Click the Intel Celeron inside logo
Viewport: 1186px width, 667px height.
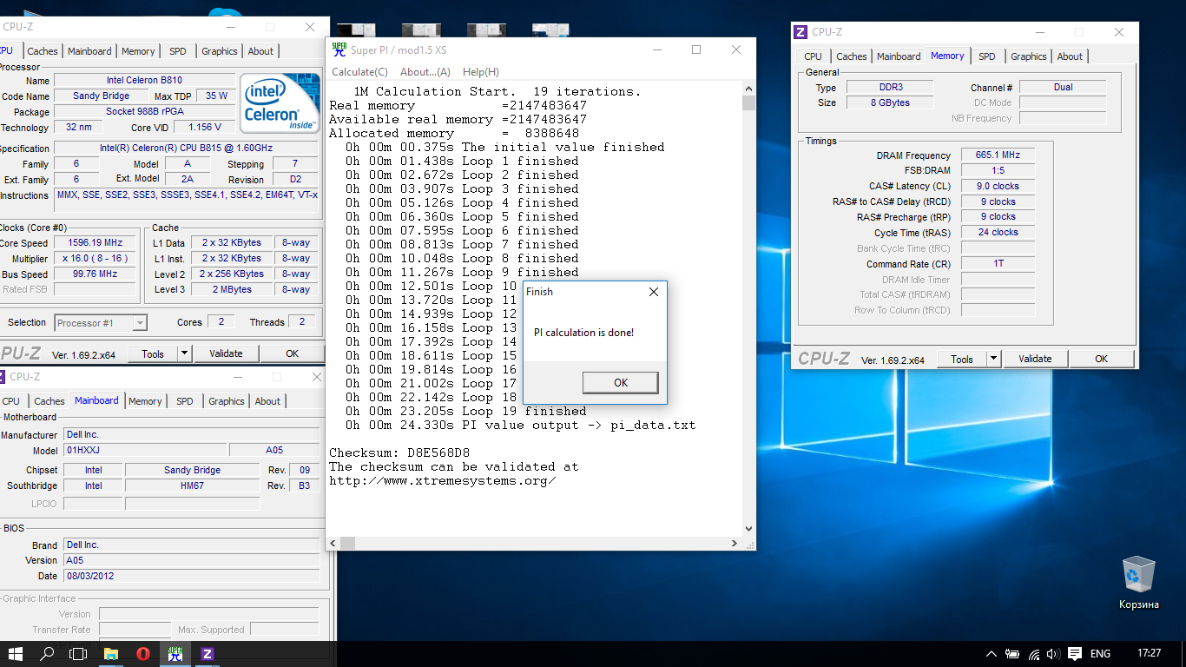[280, 102]
